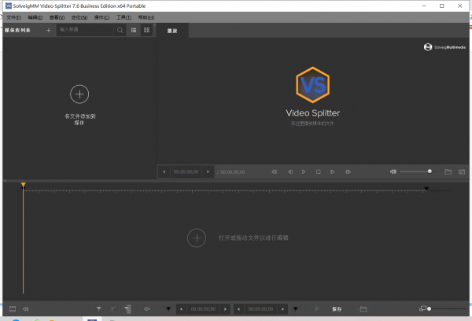Click the player current time field
This screenshot has height=321, width=472.
[186, 172]
